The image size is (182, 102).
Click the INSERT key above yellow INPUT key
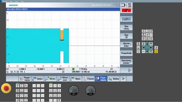156,48
